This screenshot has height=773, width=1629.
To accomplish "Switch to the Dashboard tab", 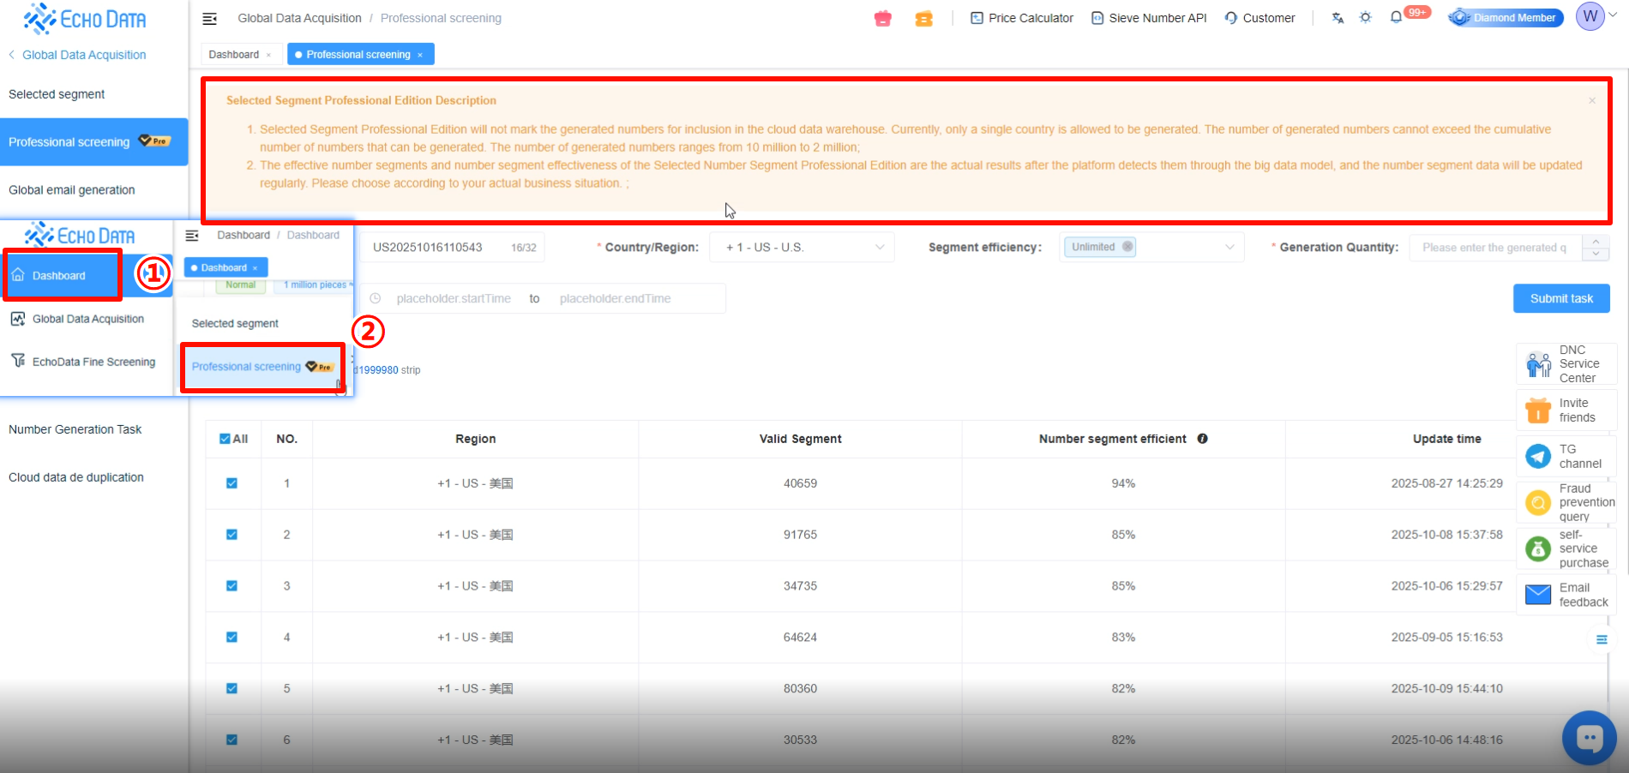I will 234,55.
